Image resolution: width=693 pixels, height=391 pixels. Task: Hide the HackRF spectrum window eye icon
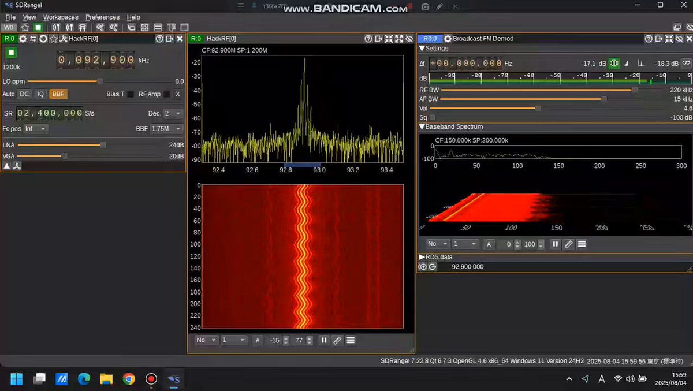click(409, 39)
